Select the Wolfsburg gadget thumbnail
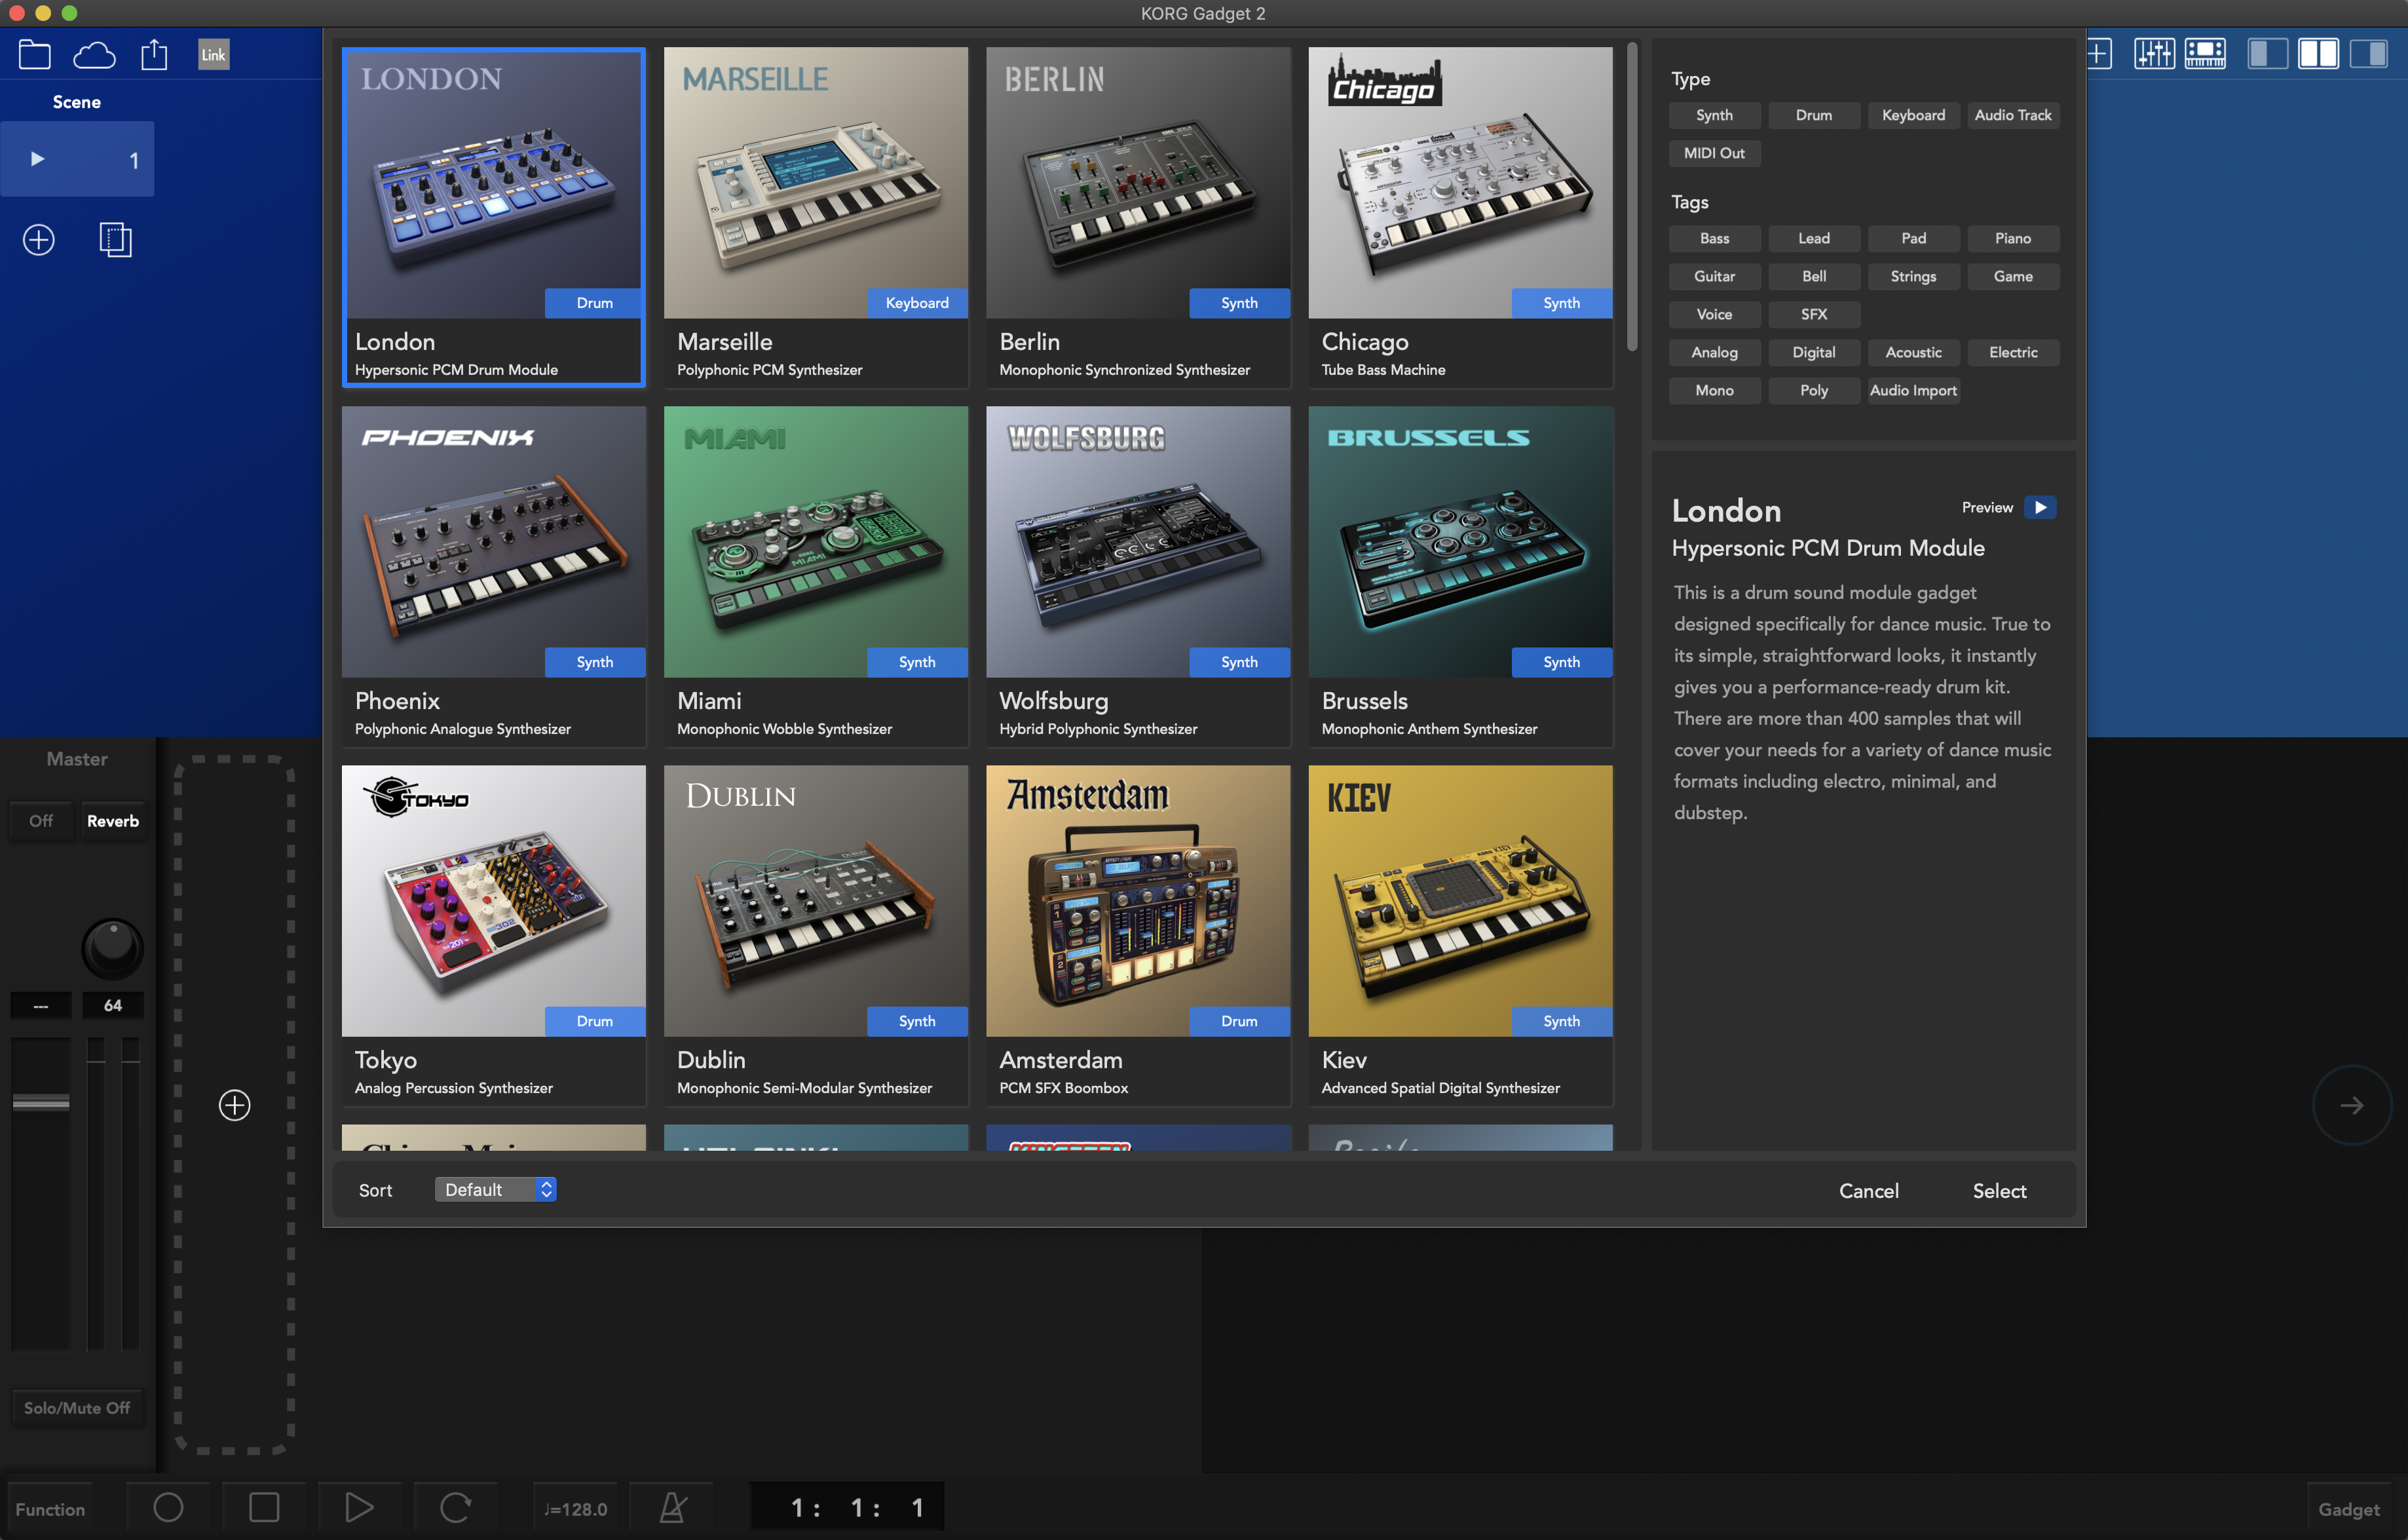The image size is (2408, 1540). click(1138, 541)
